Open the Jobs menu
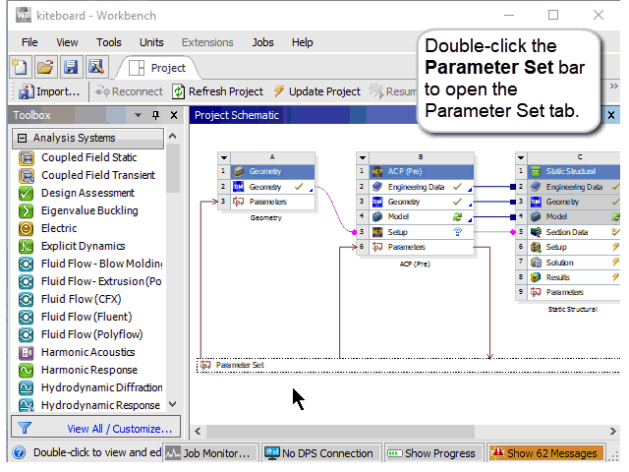The image size is (629, 472). tap(262, 42)
